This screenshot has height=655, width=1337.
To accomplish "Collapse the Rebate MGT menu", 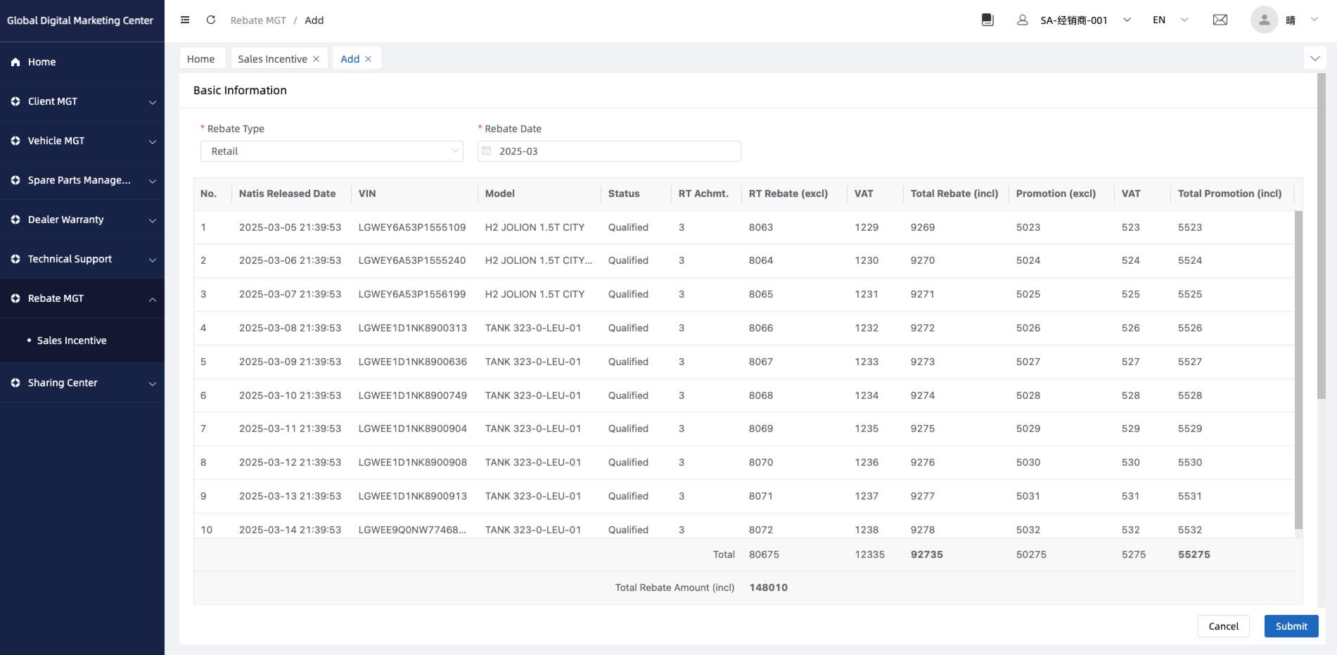I will [82, 298].
